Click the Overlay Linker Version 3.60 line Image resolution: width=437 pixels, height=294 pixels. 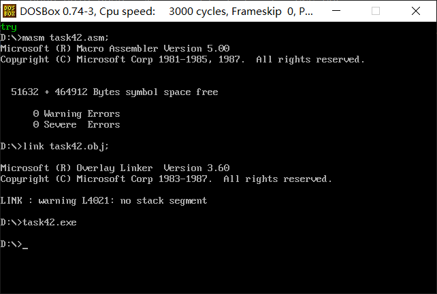click(x=114, y=168)
